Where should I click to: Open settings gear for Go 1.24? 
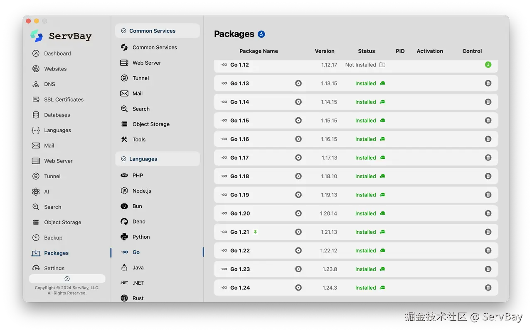point(298,288)
